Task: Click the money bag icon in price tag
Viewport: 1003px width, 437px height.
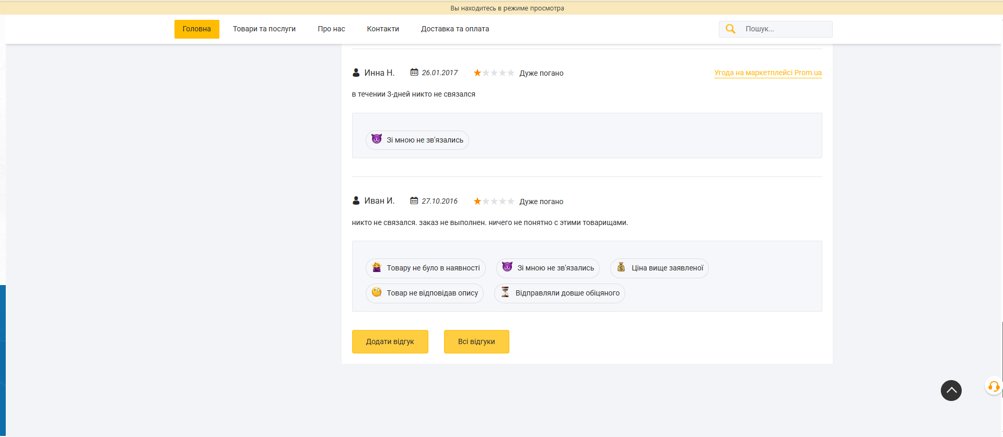Action: [621, 267]
